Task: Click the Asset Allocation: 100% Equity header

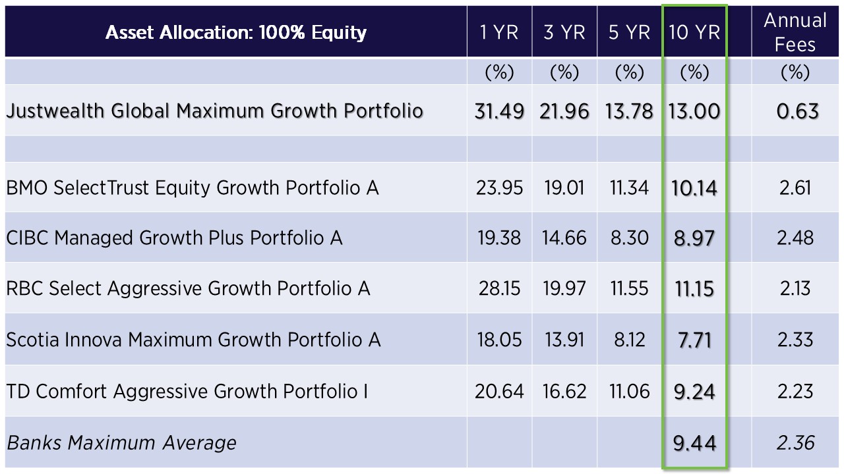Action: 235,32
